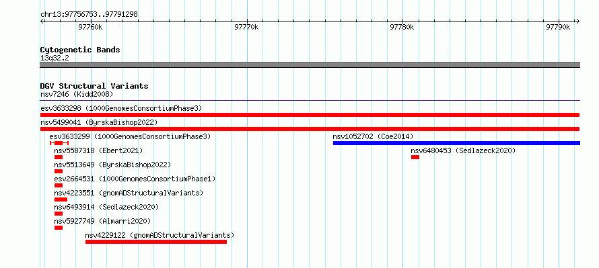Image resolution: width=599 pixels, height=268 pixels.
Task: Open nsv1052702 Coe2014 variant label
Action: [373, 136]
